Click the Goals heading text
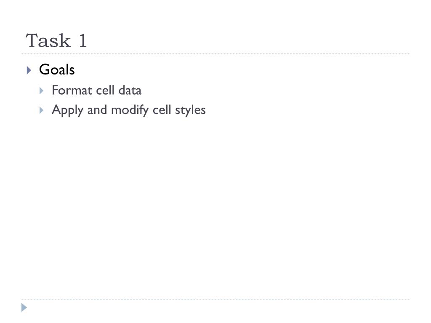 [x=57, y=69]
